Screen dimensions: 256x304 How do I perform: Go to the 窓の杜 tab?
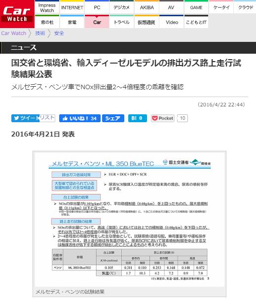point(47,22)
